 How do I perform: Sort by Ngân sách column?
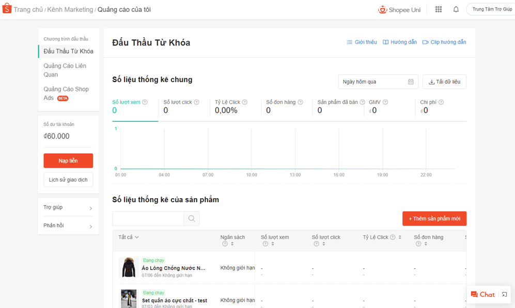tap(232, 244)
